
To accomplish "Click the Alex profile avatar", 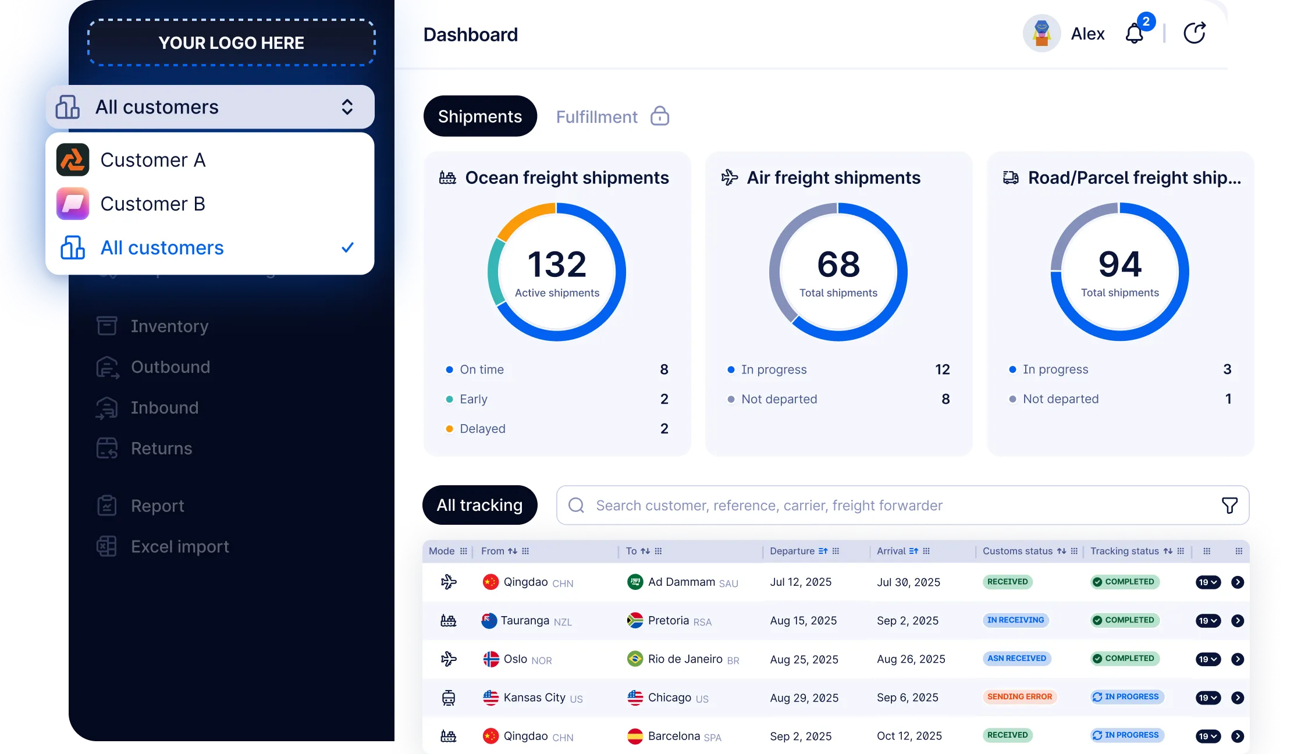I will [1041, 33].
